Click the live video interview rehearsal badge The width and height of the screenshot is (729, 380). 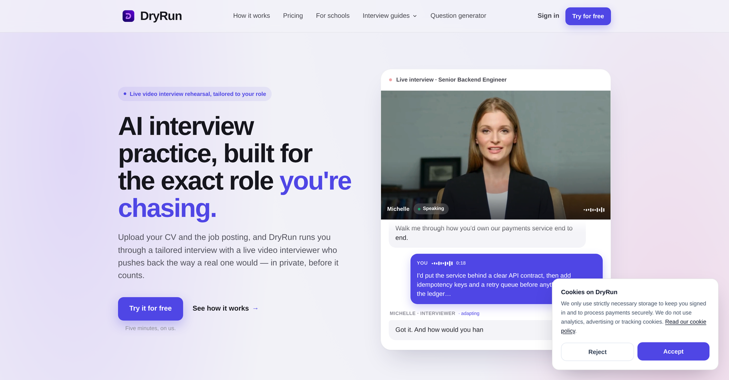click(x=194, y=94)
